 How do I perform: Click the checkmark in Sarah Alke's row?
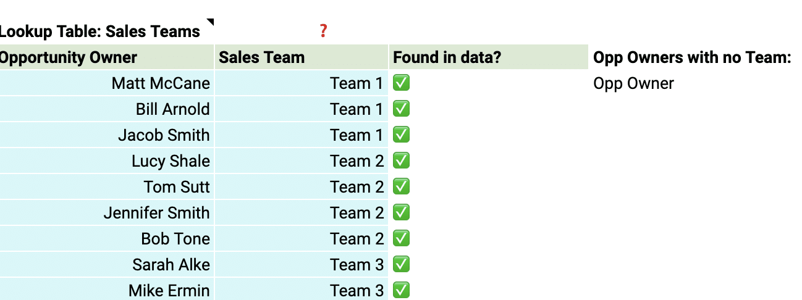(x=401, y=264)
